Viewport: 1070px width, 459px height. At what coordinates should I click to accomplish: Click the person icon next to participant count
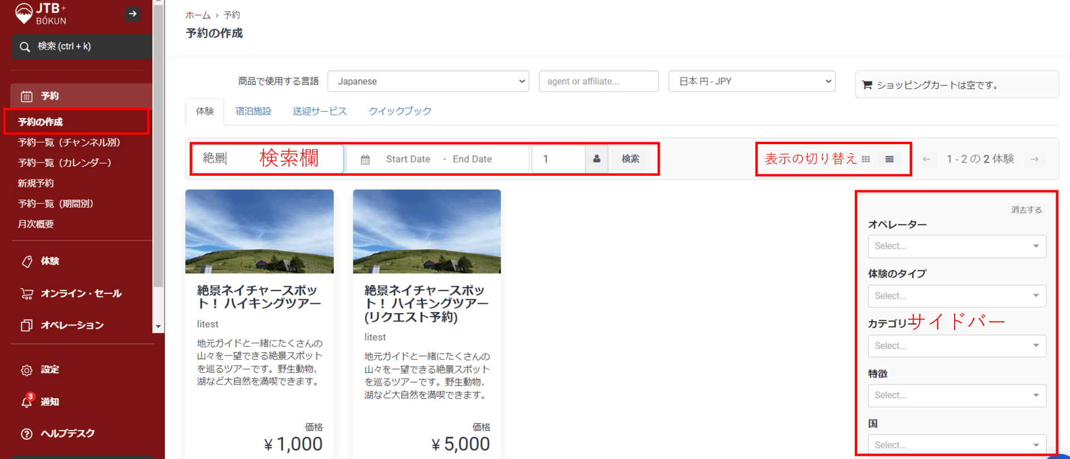596,159
